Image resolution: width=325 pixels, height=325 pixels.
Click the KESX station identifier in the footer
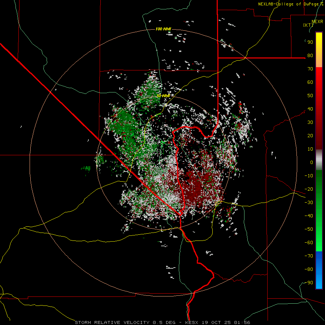(x=192, y=322)
